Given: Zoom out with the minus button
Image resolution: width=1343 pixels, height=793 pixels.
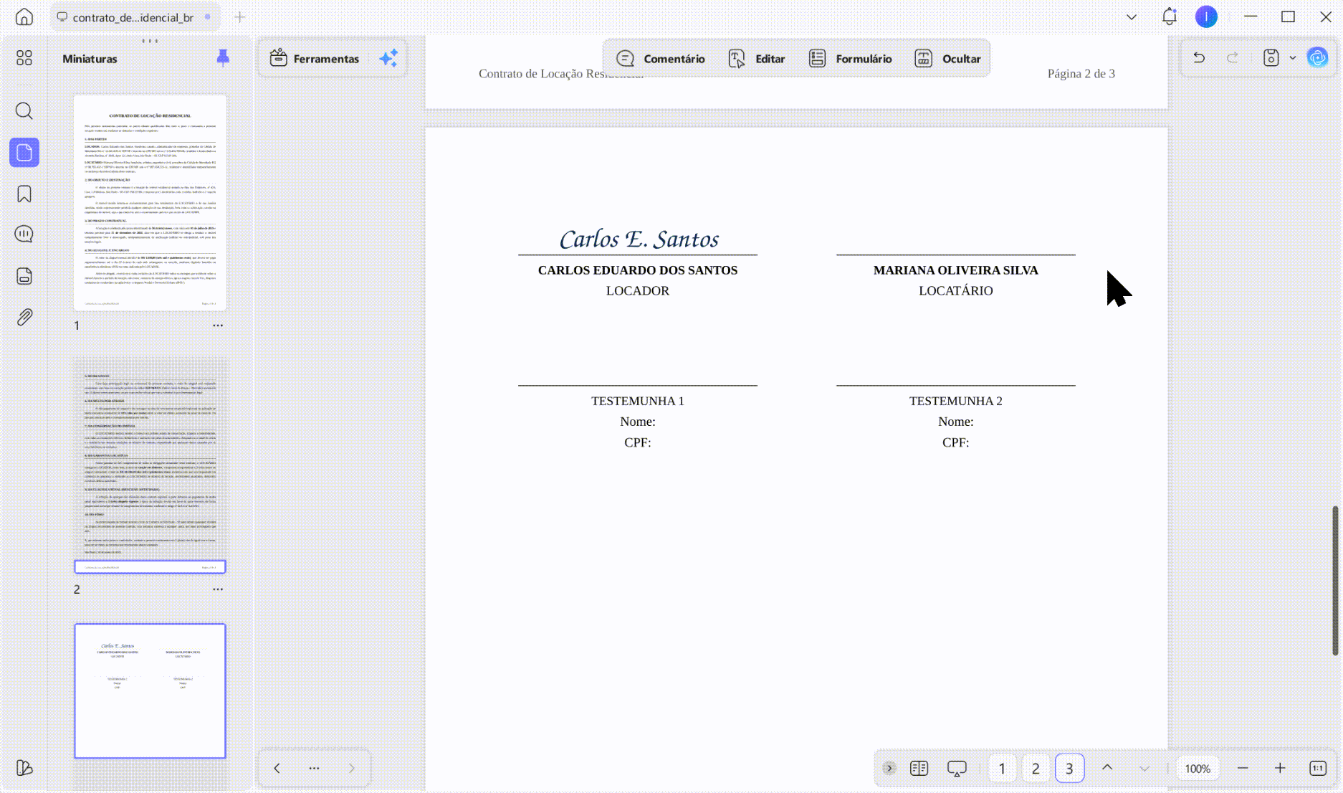Looking at the screenshot, I should coord(1243,768).
